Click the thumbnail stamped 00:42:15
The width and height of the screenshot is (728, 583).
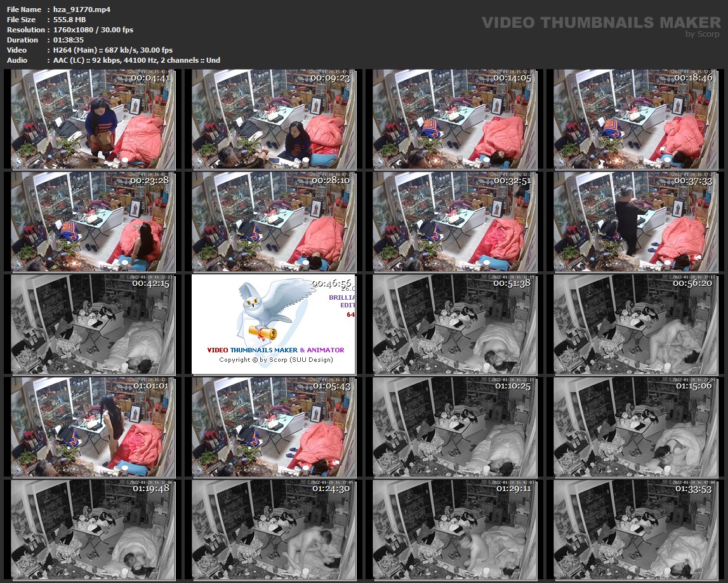pos(93,324)
